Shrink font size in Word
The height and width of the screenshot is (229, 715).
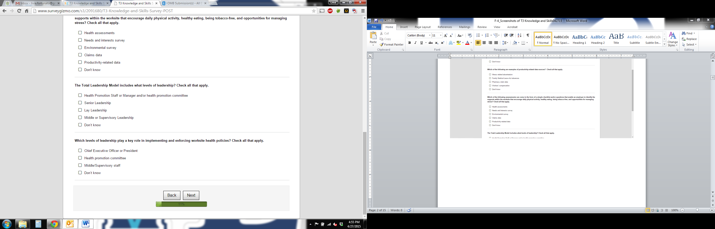(451, 35)
